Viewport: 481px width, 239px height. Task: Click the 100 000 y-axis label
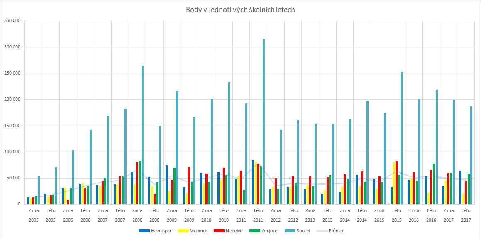pos(12,152)
